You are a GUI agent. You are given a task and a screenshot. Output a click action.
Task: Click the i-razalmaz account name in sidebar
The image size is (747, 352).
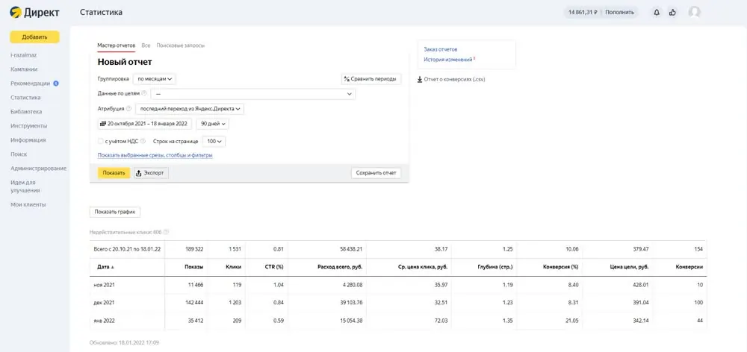[24, 54]
